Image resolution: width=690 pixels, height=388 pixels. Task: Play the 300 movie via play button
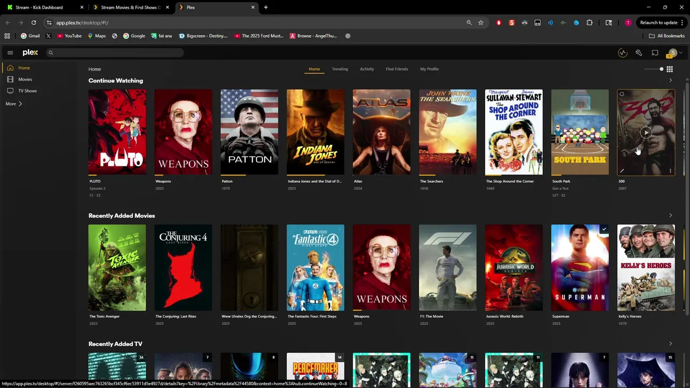tap(646, 133)
